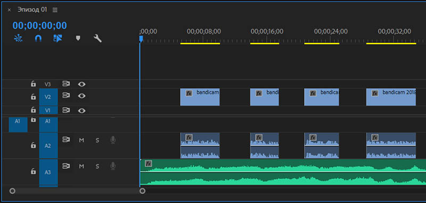Toggle V1 track targeting
Screen dimensions: 426x203
[48, 111]
